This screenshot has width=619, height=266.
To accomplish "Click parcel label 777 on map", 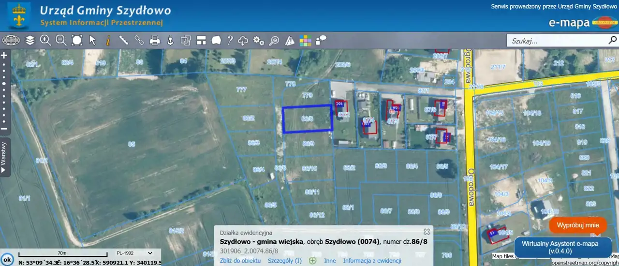I will tap(241, 89).
